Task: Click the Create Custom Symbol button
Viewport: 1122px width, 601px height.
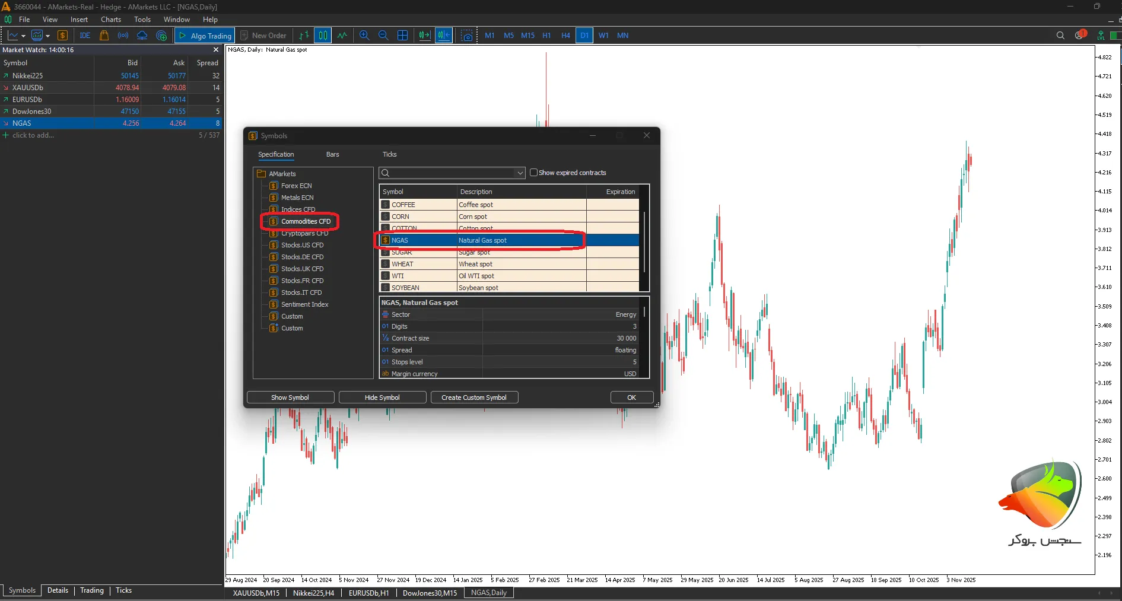Action: pos(473,398)
